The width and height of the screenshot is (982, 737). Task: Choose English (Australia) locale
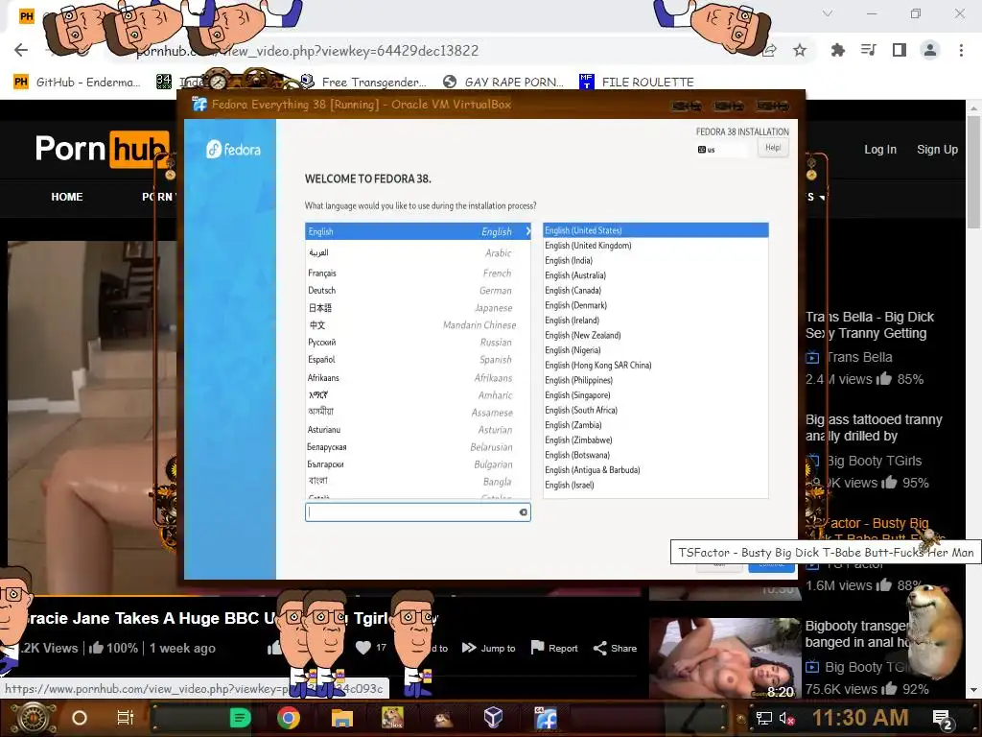pos(656,275)
